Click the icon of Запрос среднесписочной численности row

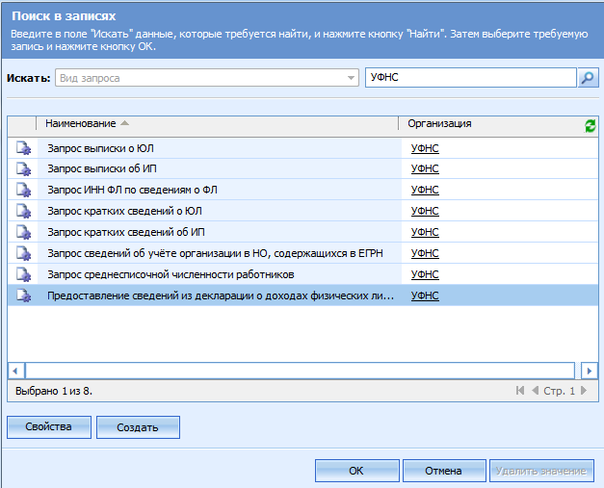point(22,275)
